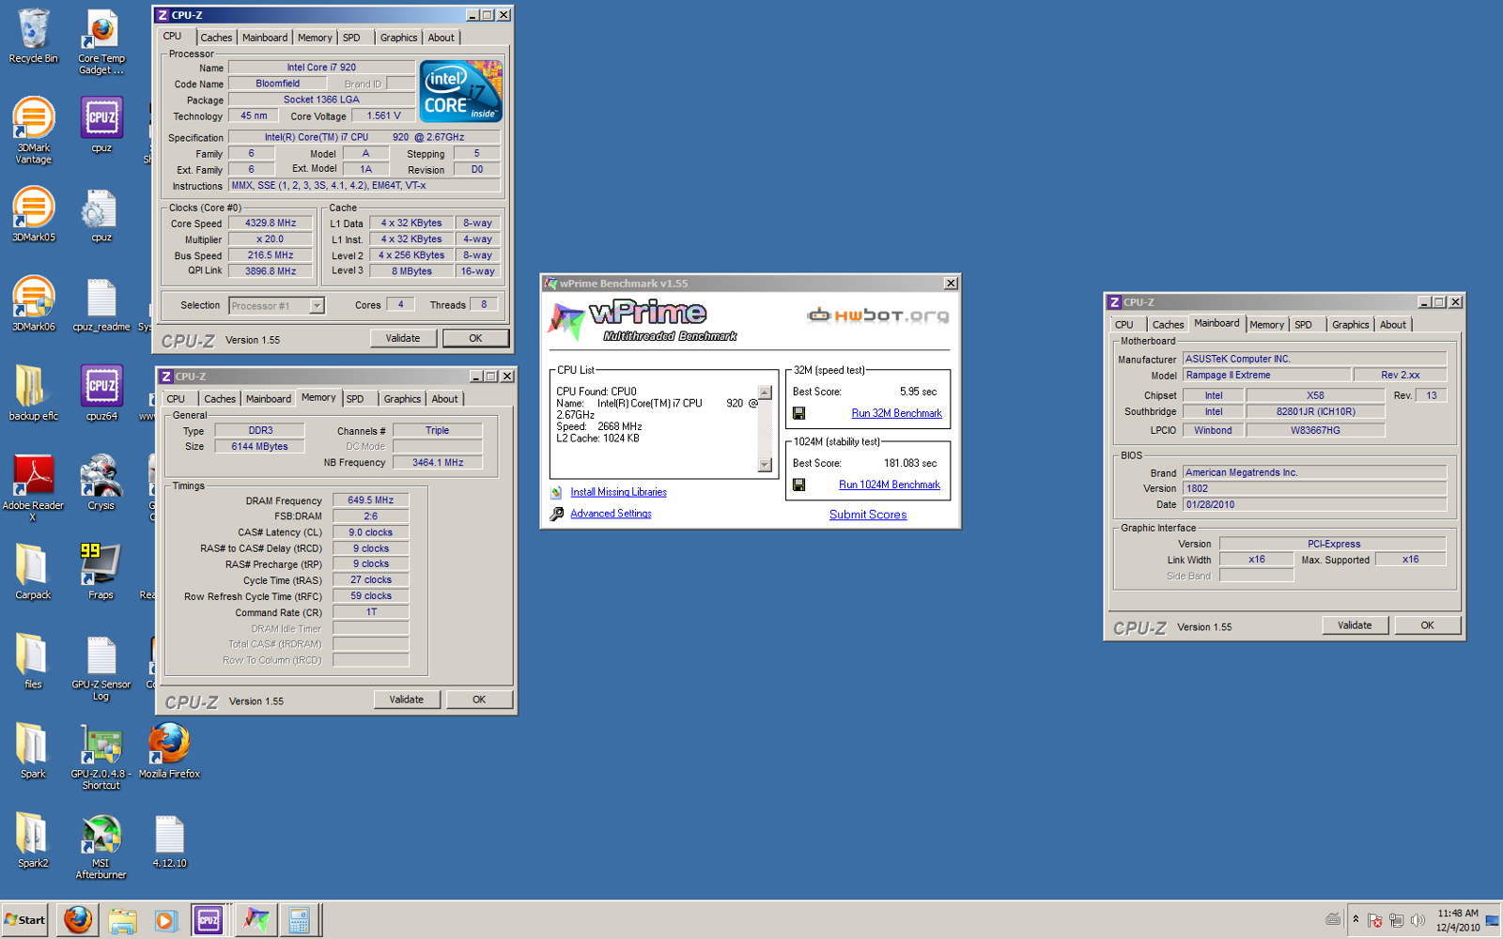Launch Fraps desktop shortcut

coord(101,571)
